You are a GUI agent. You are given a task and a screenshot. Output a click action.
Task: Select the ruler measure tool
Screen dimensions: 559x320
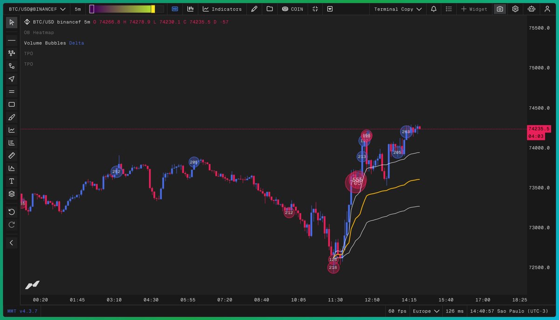click(12, 156)
